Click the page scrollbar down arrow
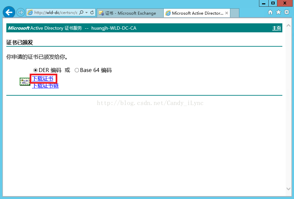 (289, 189)
